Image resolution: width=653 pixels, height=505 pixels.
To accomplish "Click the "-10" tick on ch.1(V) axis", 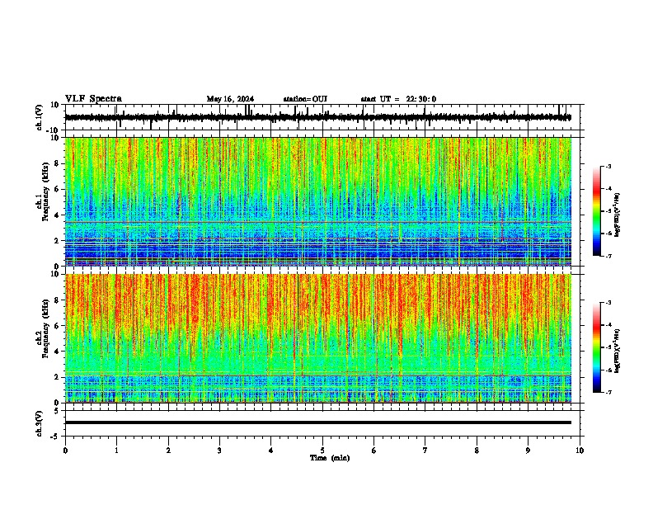I will [54, 130].
